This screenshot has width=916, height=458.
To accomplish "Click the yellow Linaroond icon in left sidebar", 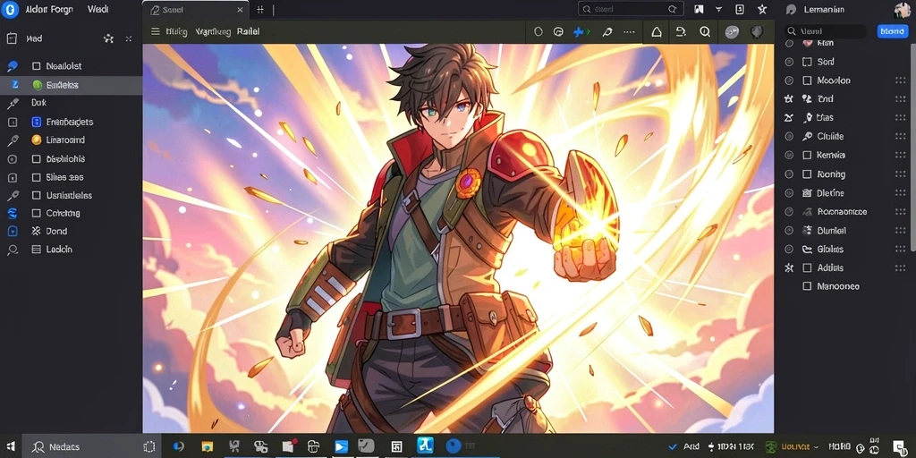I will pyautogui.click(x=36, y=140).
